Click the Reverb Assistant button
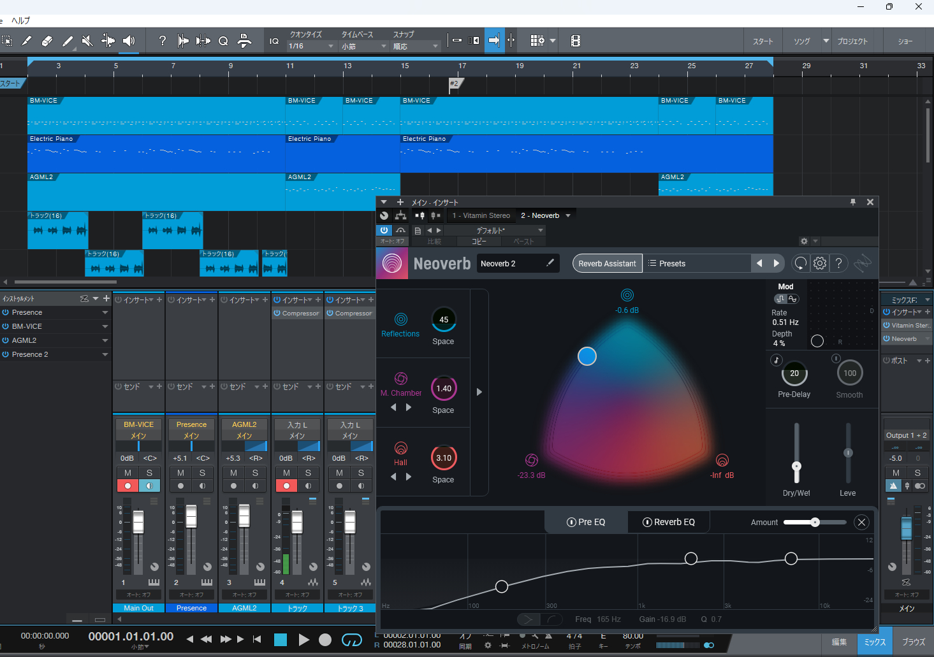 click(x=607, y=263)
